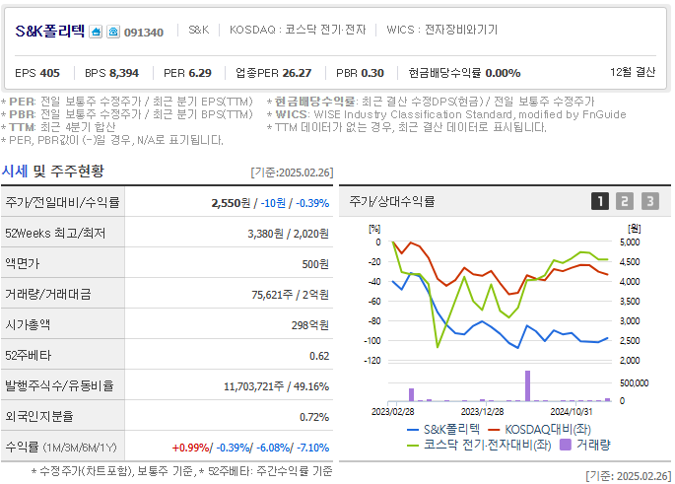Click the 현금배당수익률 0.00% value

point(464,73)
